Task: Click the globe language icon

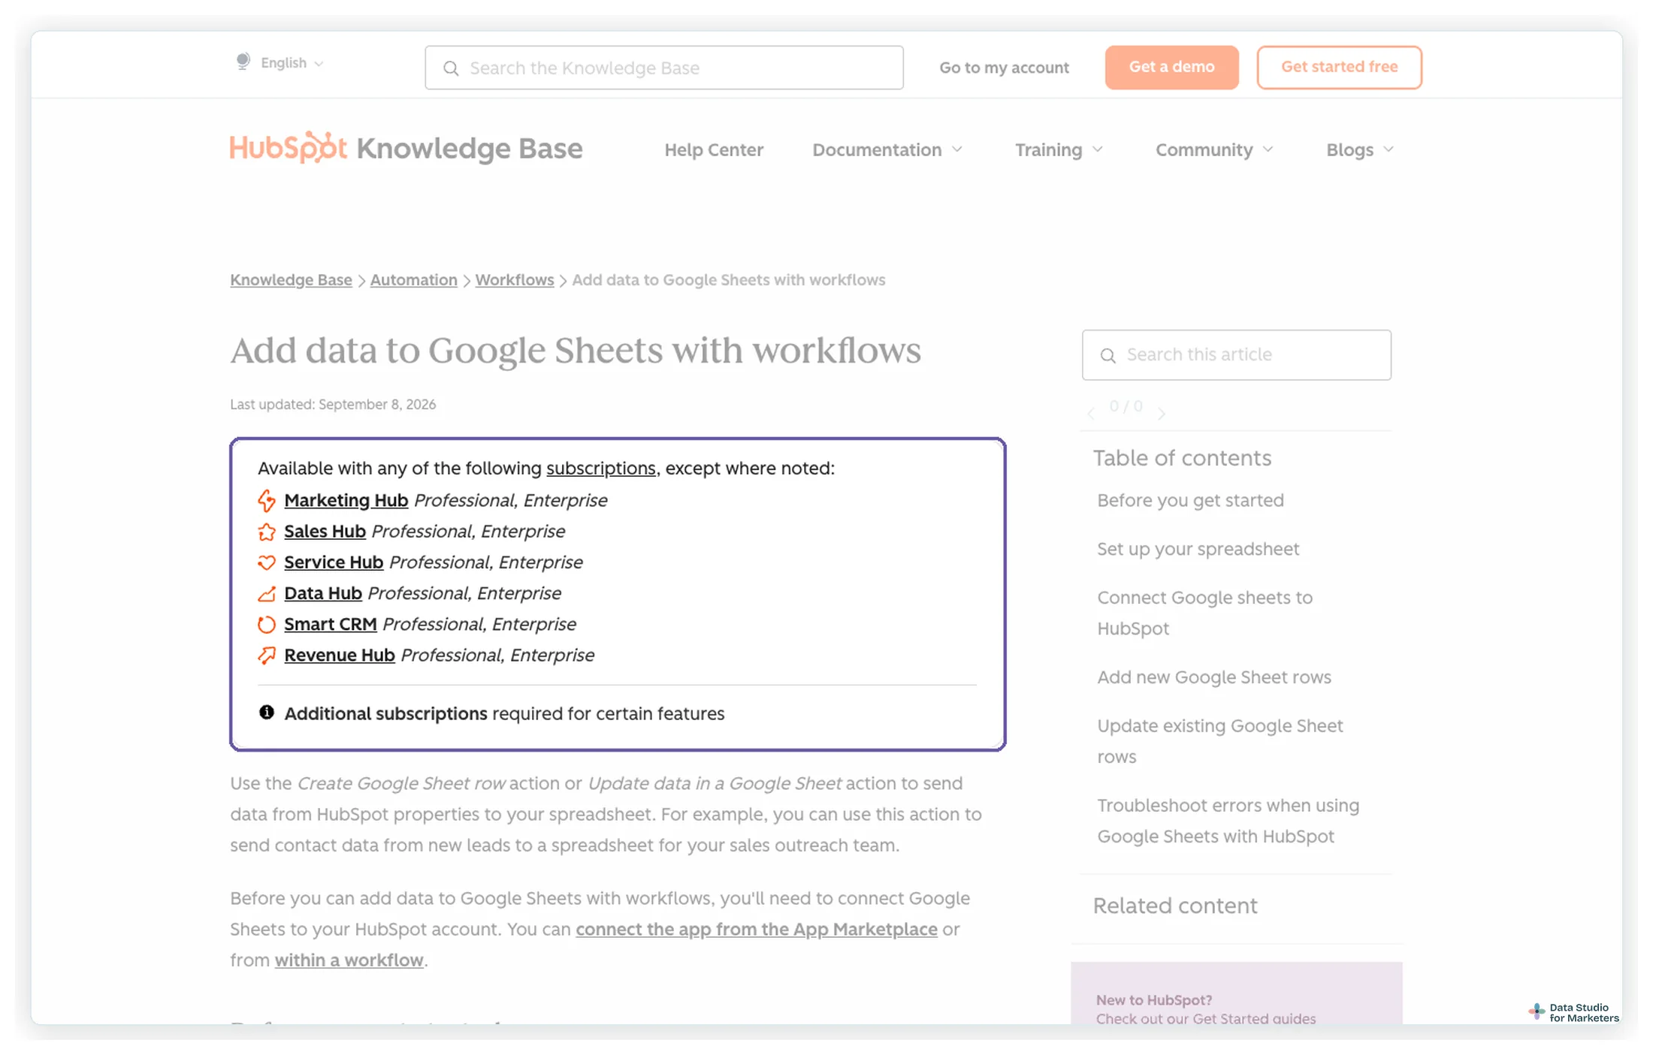Action: pyautogui.click(x=243, y=62)
